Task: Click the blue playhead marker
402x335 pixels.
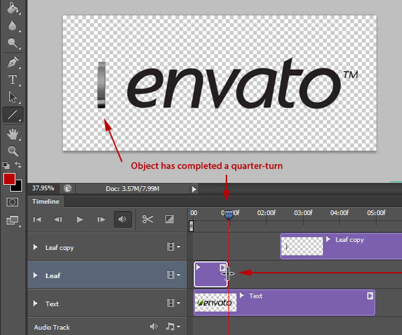Action: [x=228, y=214]
